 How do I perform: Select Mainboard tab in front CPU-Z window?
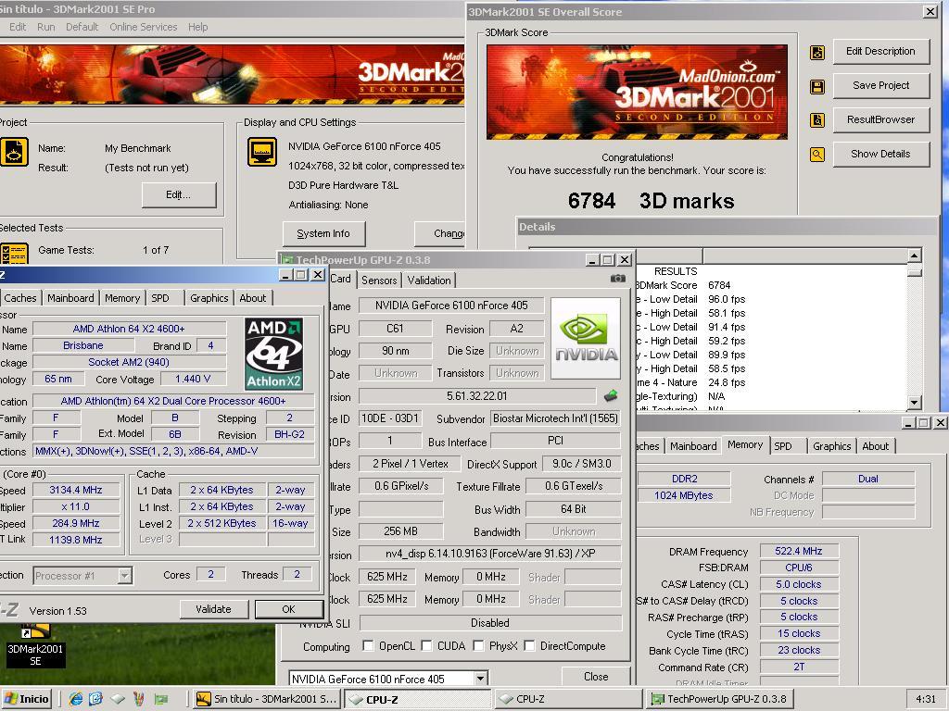[x=70, y=298]
